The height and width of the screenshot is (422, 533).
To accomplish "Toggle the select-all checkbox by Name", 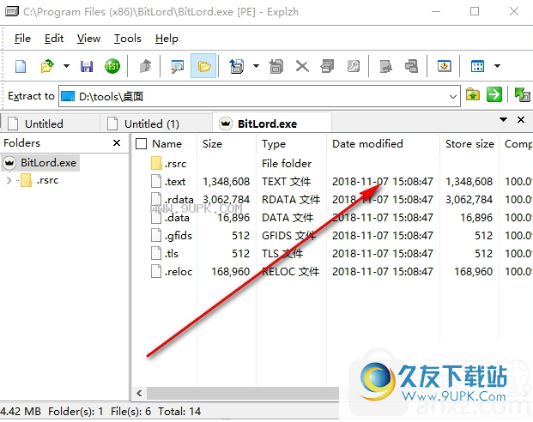I will pos(141,144).
